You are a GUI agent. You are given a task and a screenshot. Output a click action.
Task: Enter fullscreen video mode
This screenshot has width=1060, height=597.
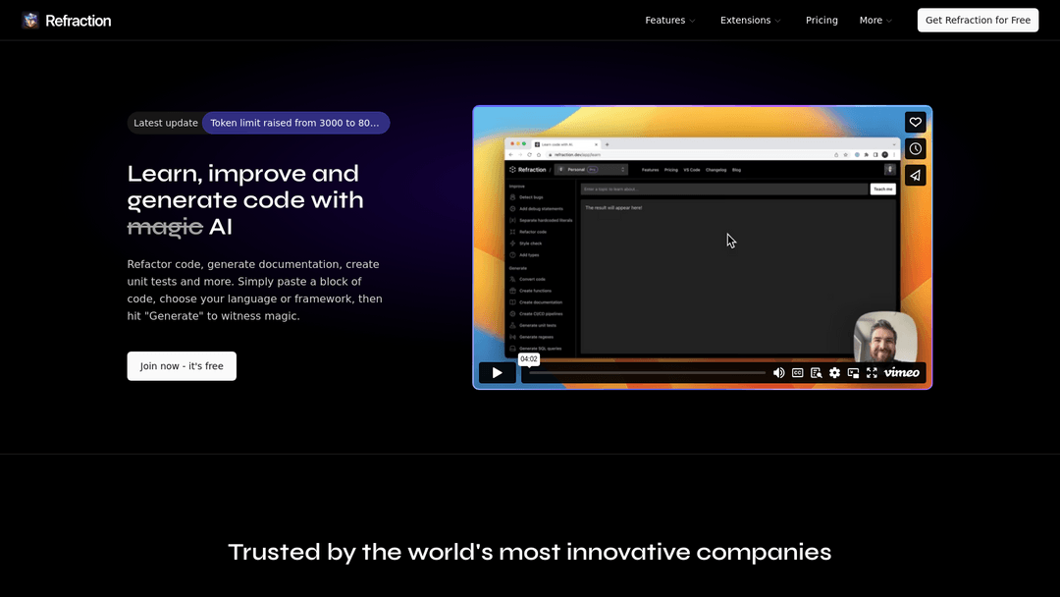[x=873, y=372]
